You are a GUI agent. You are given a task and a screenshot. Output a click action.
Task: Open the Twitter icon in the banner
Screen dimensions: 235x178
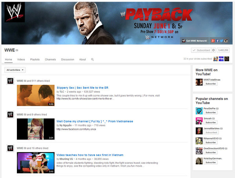pos(222,41)
